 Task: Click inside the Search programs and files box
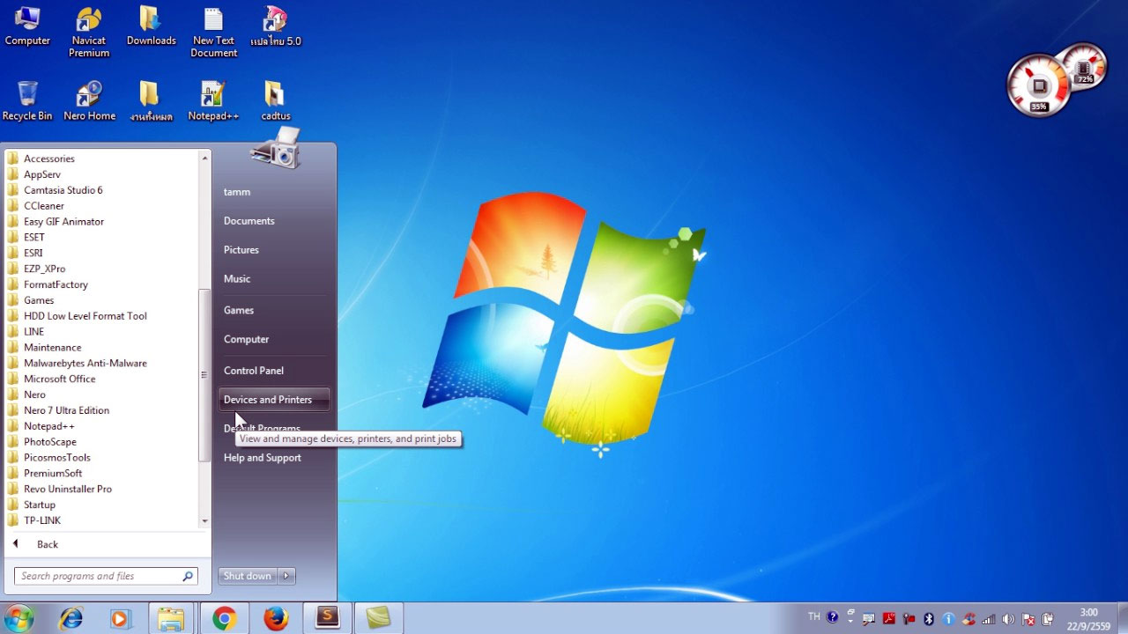pyautogui.click(x=97, y=575)
